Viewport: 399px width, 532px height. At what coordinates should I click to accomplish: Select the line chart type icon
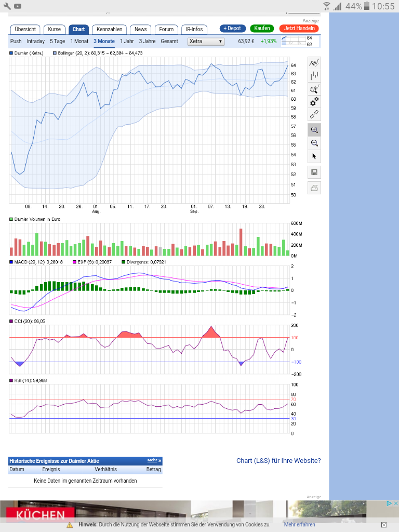pyautogui.click(x=314, y=63)
